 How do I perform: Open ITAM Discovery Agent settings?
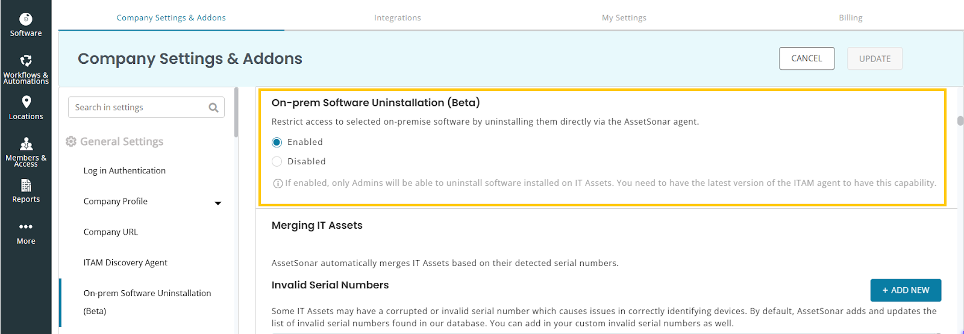pyautogui.click(x=125, y=263)
